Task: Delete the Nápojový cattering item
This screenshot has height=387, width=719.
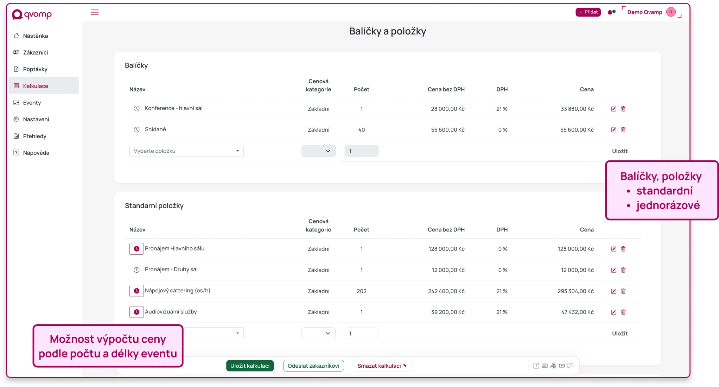Action: pyautogui.click(x=623, y=291)
